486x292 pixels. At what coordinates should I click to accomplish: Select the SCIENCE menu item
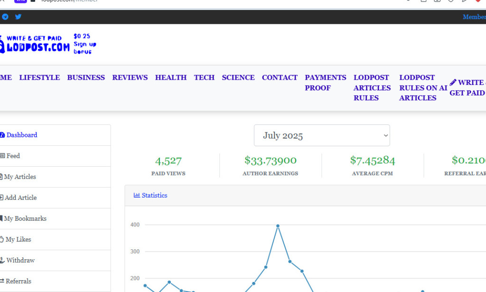point(238,77)
